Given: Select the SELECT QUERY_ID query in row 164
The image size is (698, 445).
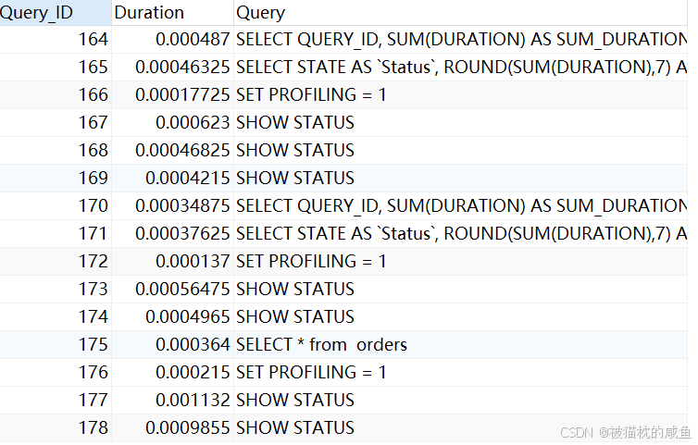Looking at the screenshot, I should (461, 40).
